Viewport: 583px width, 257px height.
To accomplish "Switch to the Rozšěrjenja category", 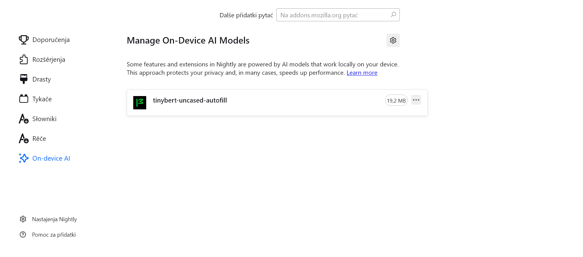I will [49, 60].
